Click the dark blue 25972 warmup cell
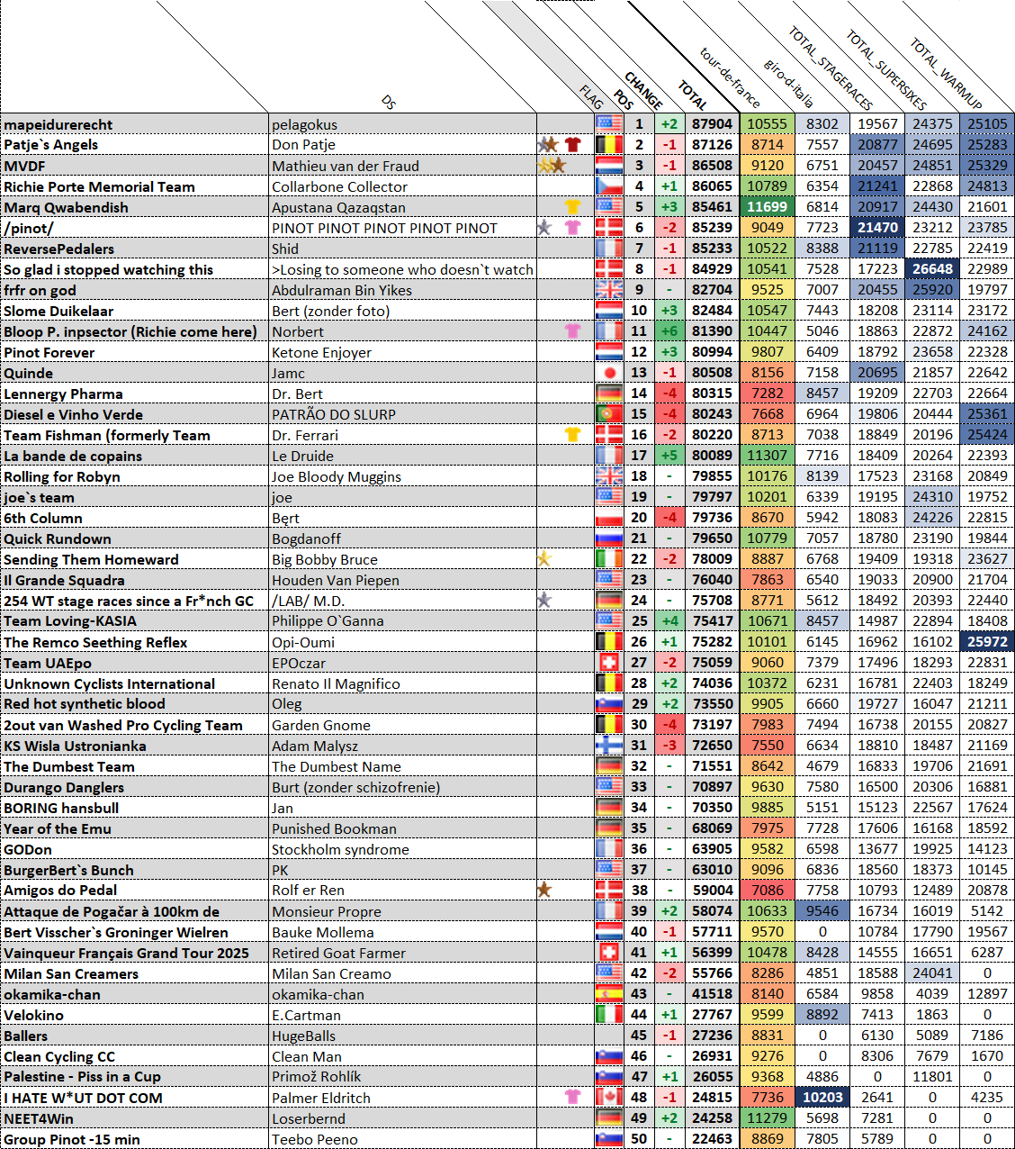 [987, 642]
